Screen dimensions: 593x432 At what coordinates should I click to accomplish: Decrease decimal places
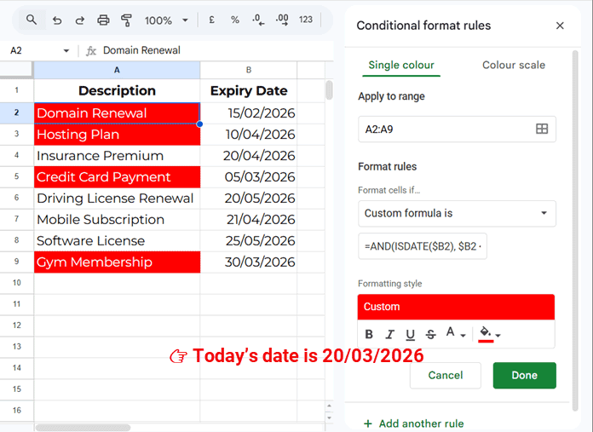(x=258, y=20)
